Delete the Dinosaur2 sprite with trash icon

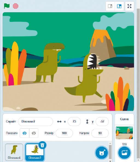tap(42, 145)
